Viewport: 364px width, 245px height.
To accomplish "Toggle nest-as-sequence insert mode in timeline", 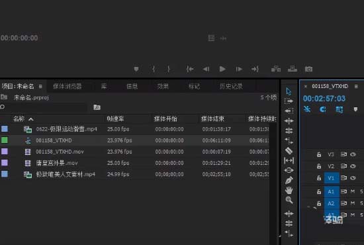I will click(x=307, y=109).
